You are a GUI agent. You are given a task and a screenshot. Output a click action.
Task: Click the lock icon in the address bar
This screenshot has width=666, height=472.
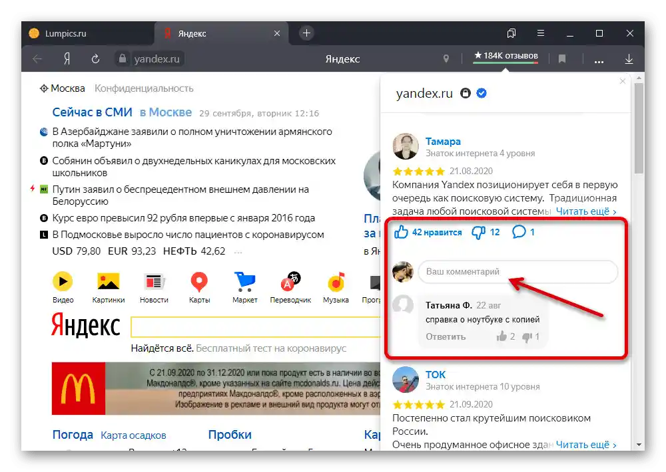click(123, 59)
